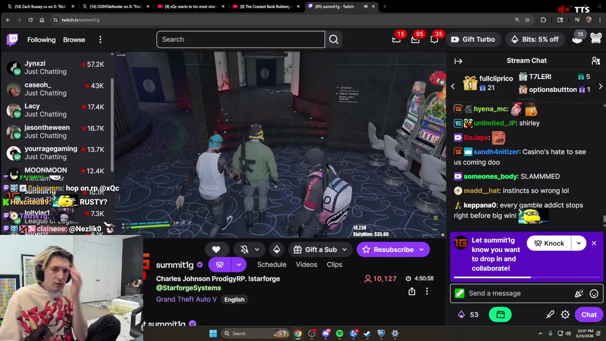Open the Grand Theft Auto V category link

pos(187,299)
